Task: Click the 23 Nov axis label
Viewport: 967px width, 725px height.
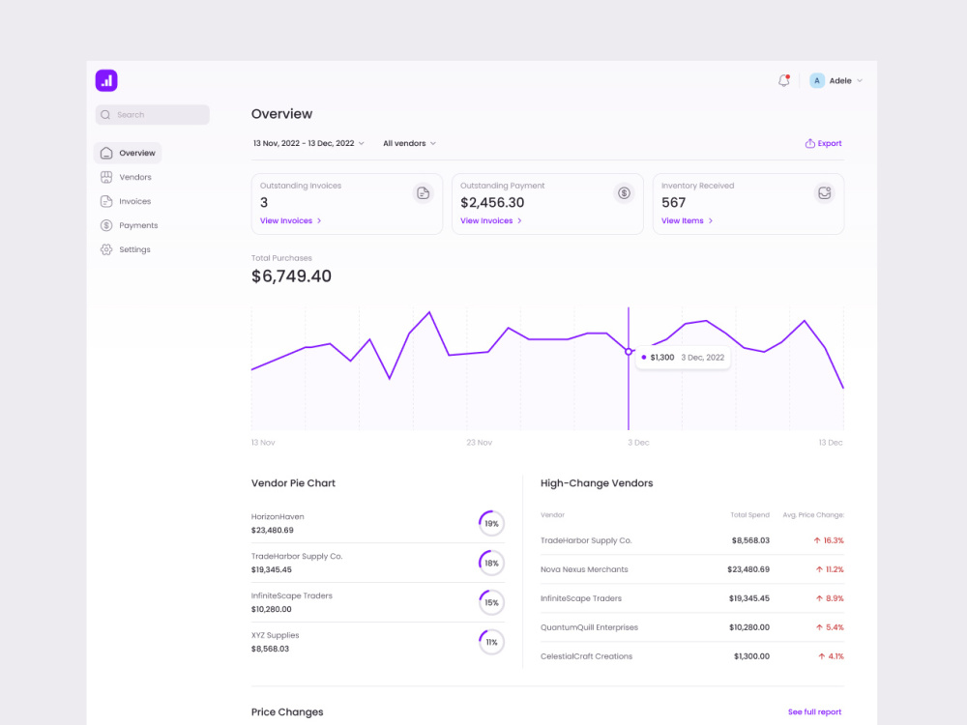Action: (x=480, y=443)
